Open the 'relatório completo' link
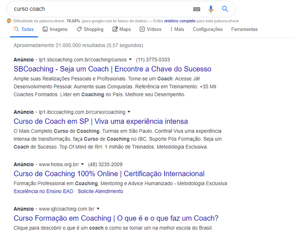Viewport: 294px width, 239px height. click(180, 21)
